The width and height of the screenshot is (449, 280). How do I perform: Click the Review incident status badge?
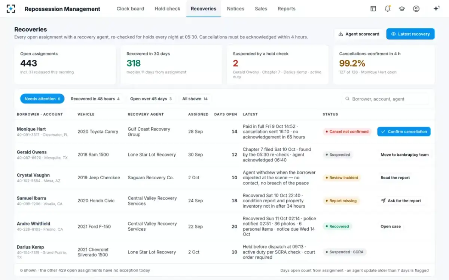click(342, 178)
